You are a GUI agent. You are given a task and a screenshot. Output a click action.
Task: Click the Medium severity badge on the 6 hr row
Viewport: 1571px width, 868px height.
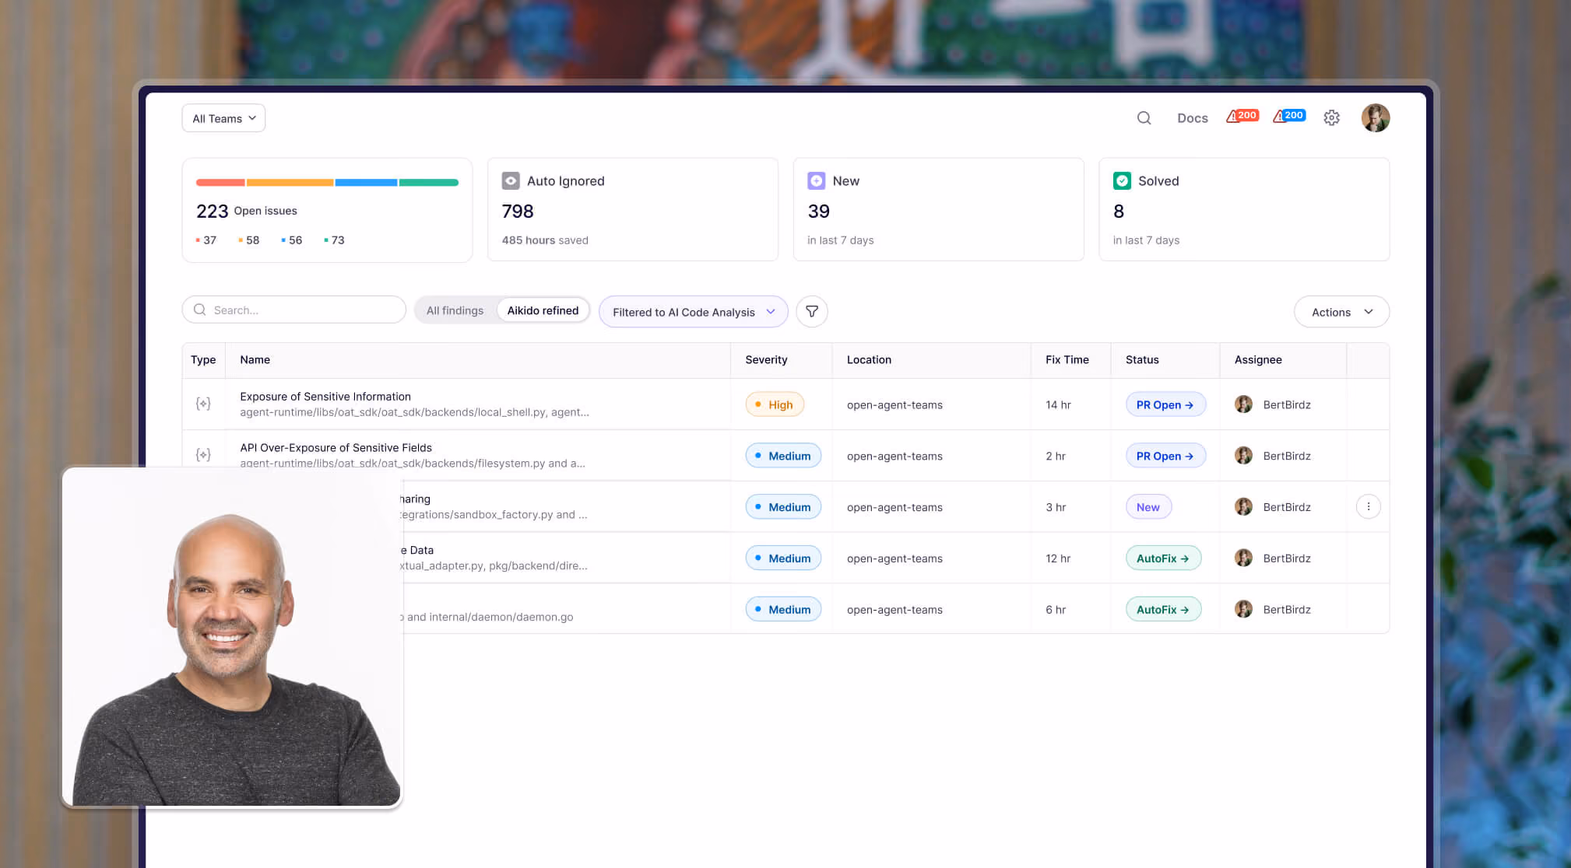coord(783,610)
